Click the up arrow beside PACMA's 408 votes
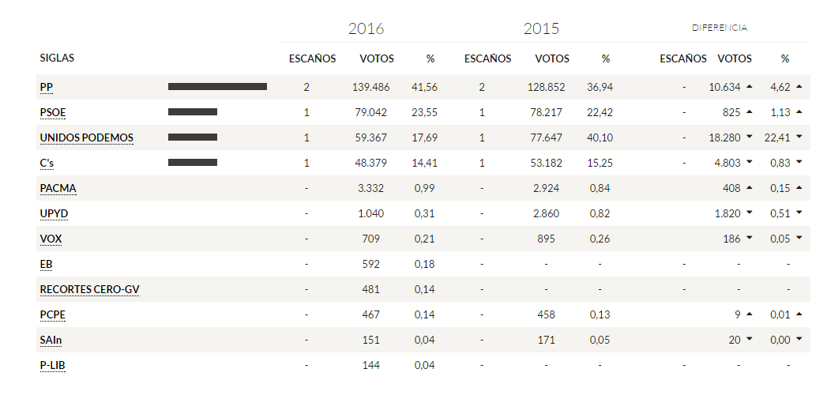 point(749,188)
